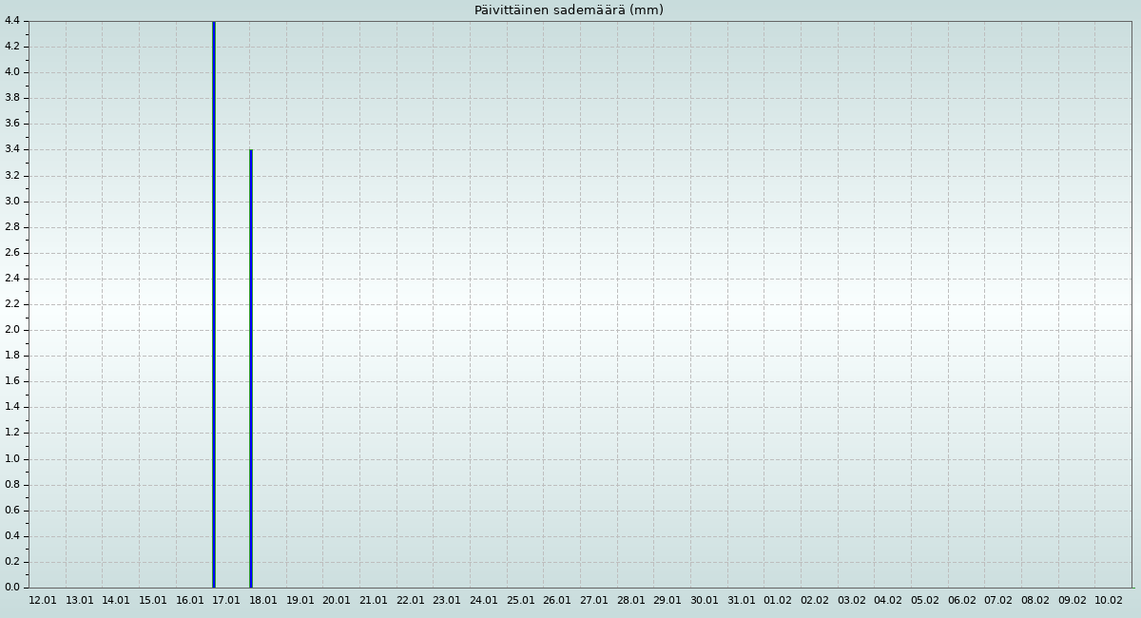1141x618 pixels.
Task: Click the 2.0 y-axis value label
Action: point(12,330)
